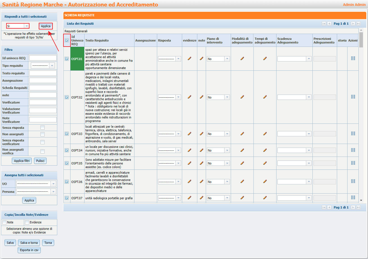Click the table scrollbar down arrow
This screenshot has width=368, height=259.
[x=361, y=200]
